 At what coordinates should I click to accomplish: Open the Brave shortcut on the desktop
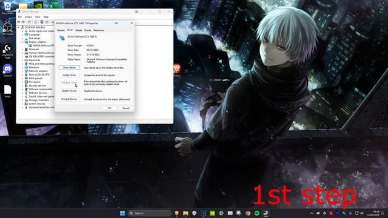click(x=176, y=70)
